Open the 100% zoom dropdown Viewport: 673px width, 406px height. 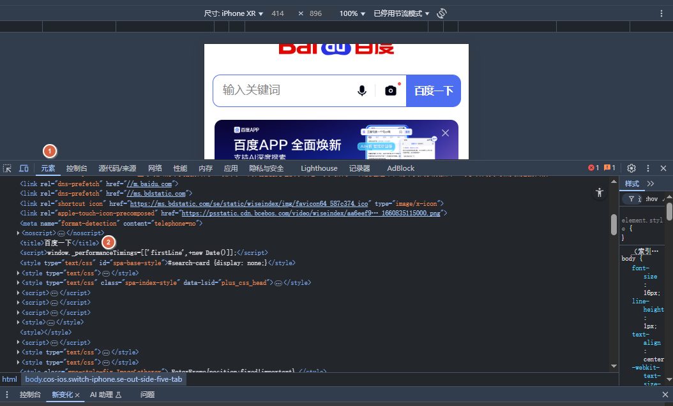(352, 14)
